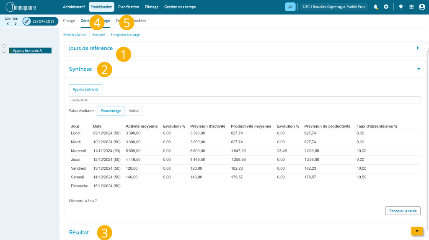Click the Prévision de productivité column header
The image size is (429, 240).
[327, 126]
